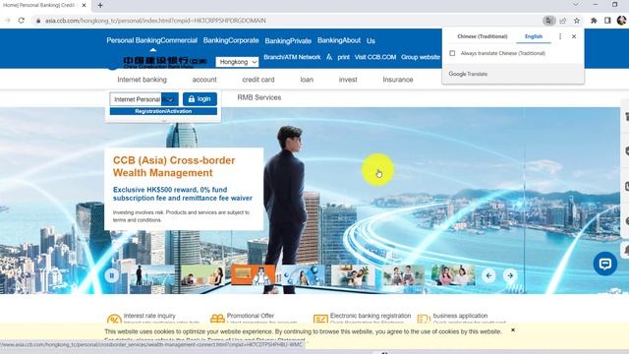
Task: Go to the next carousel slide arrow
Action: (x=510, y=275)
